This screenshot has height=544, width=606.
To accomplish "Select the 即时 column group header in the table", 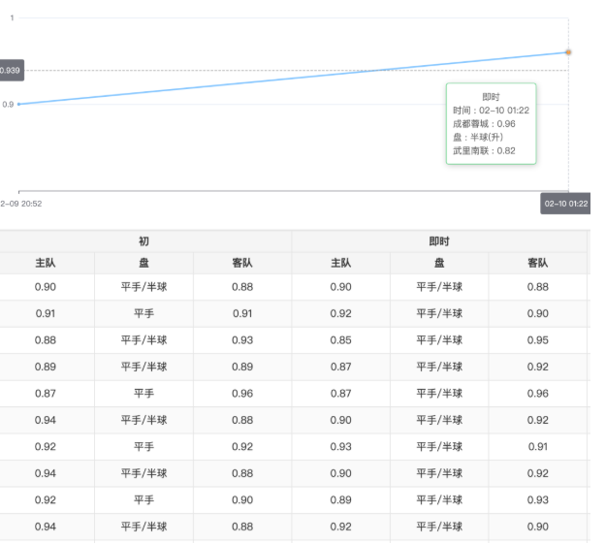I will click(x=439, y=240).
